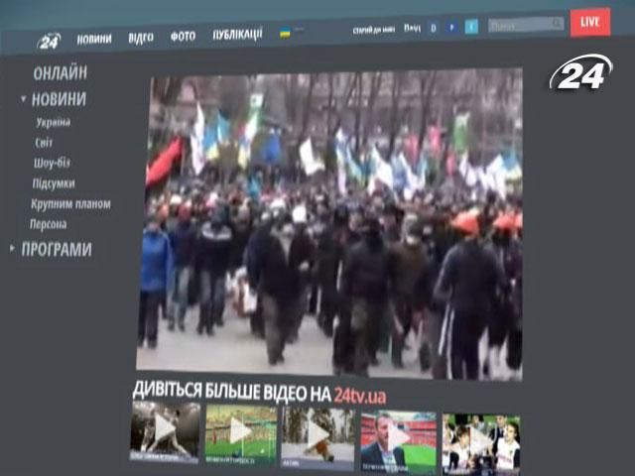Play the football goal video thumbnail
The width and height of the screenshot is (635, 476).
tap(241, 434)
